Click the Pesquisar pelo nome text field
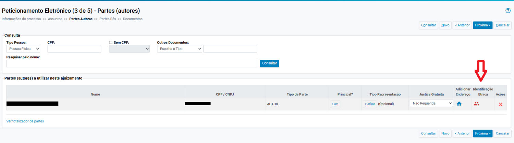514x143 pixels. tap(131, 63)
